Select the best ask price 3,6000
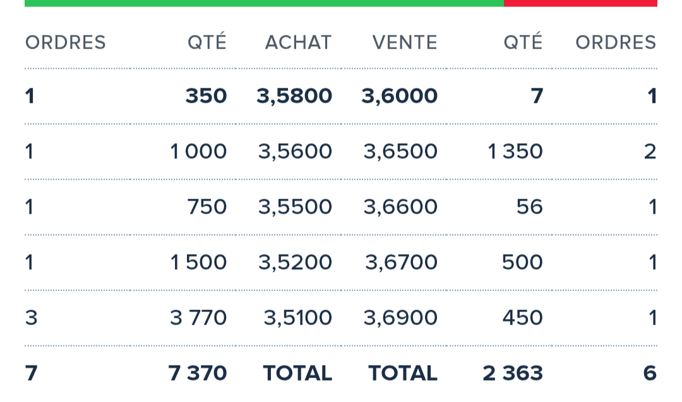The image size is (682, 402). click(x=399, y=96)
